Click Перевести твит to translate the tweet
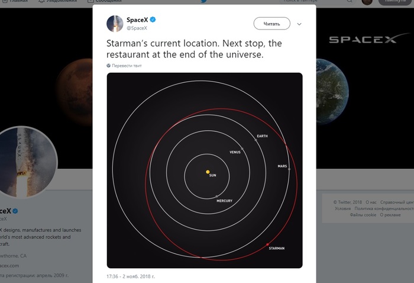The height and width of the screenshot is (283, 414). [x=127, y=66]
